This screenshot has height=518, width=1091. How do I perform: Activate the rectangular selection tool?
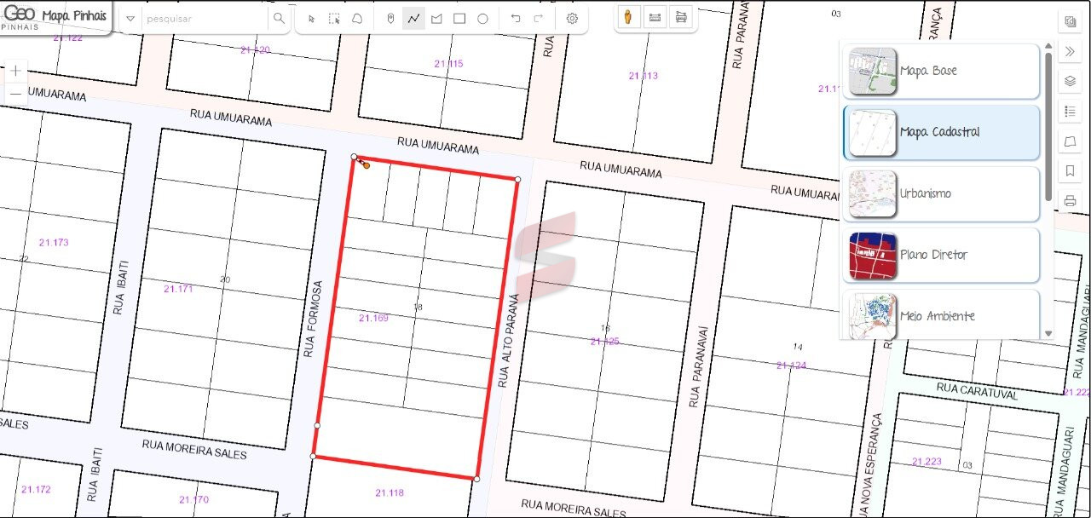click(334, 19)
